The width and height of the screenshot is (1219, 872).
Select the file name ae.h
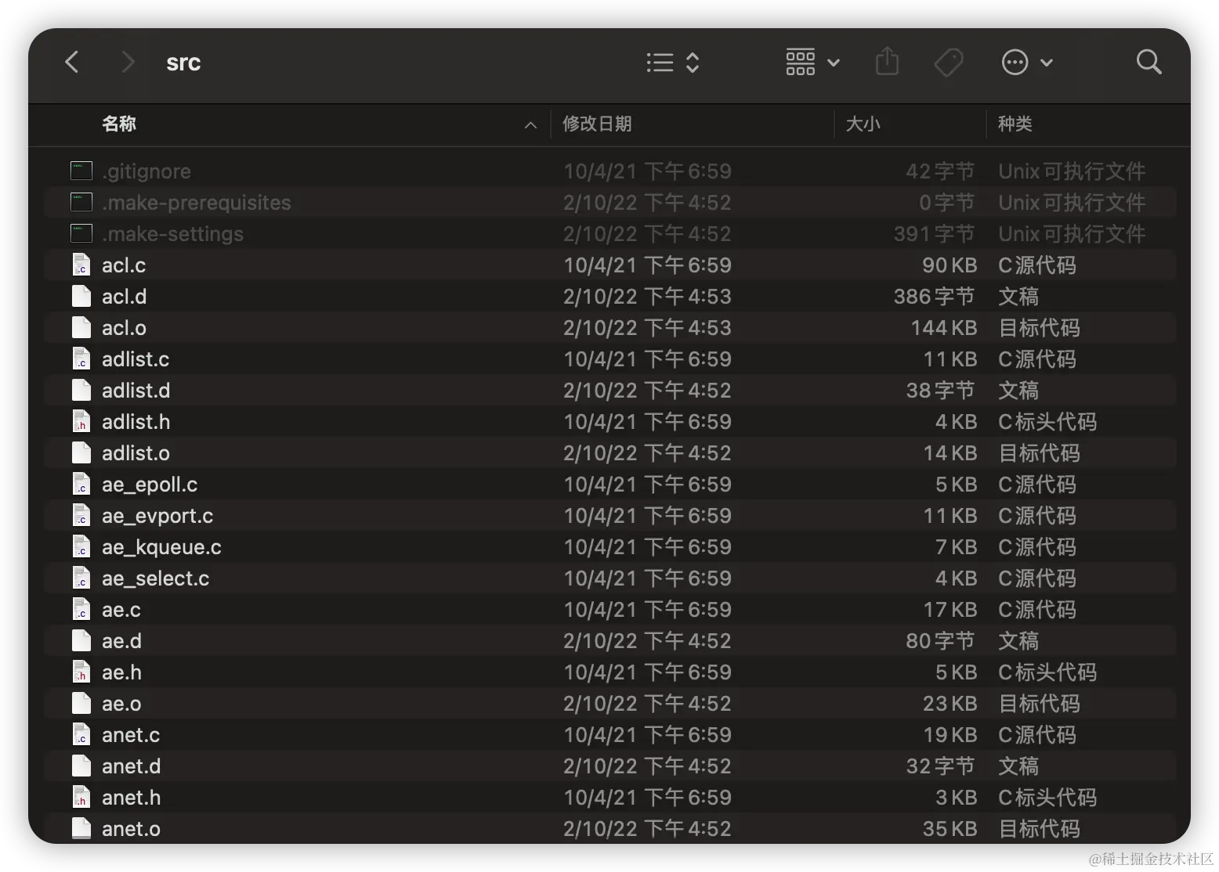[122, 672]
